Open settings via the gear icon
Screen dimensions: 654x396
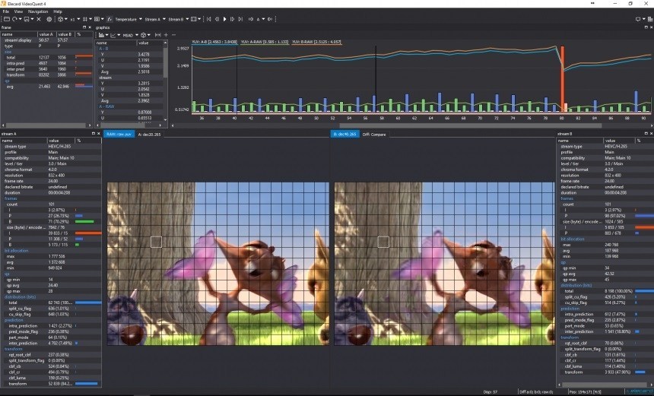[49, 19]
